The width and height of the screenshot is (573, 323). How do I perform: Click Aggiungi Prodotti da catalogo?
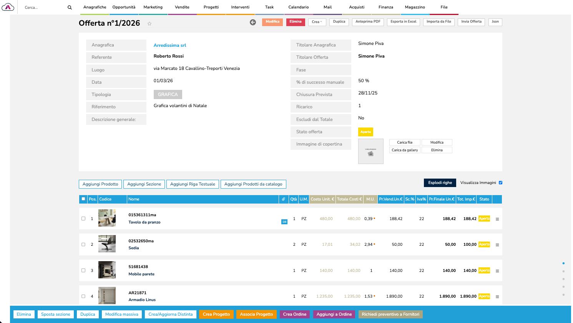tap(253, 184)
